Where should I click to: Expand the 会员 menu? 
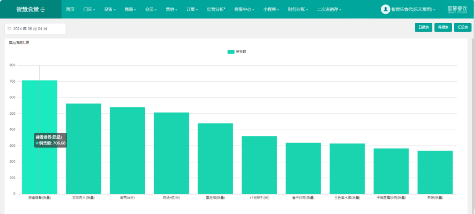[151, 9]
